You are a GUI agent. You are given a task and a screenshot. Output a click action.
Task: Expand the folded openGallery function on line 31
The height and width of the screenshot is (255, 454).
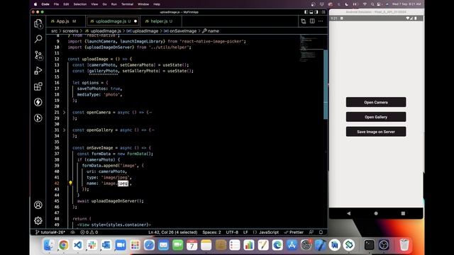tap(65, 130)
